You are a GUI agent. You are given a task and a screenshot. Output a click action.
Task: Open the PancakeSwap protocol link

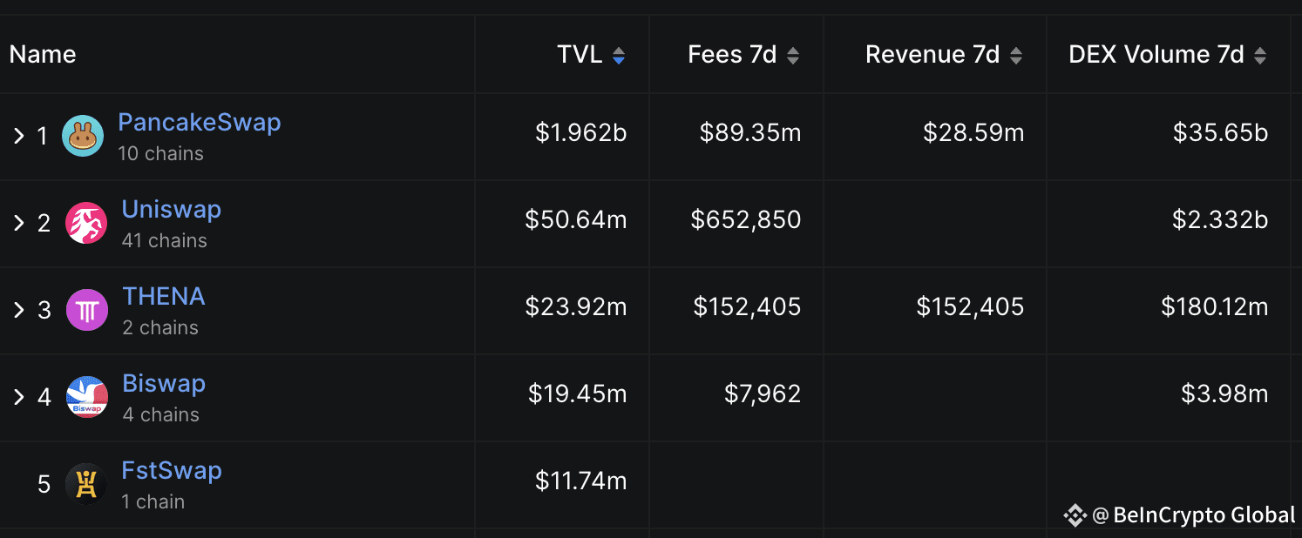[x=200, y=123]
